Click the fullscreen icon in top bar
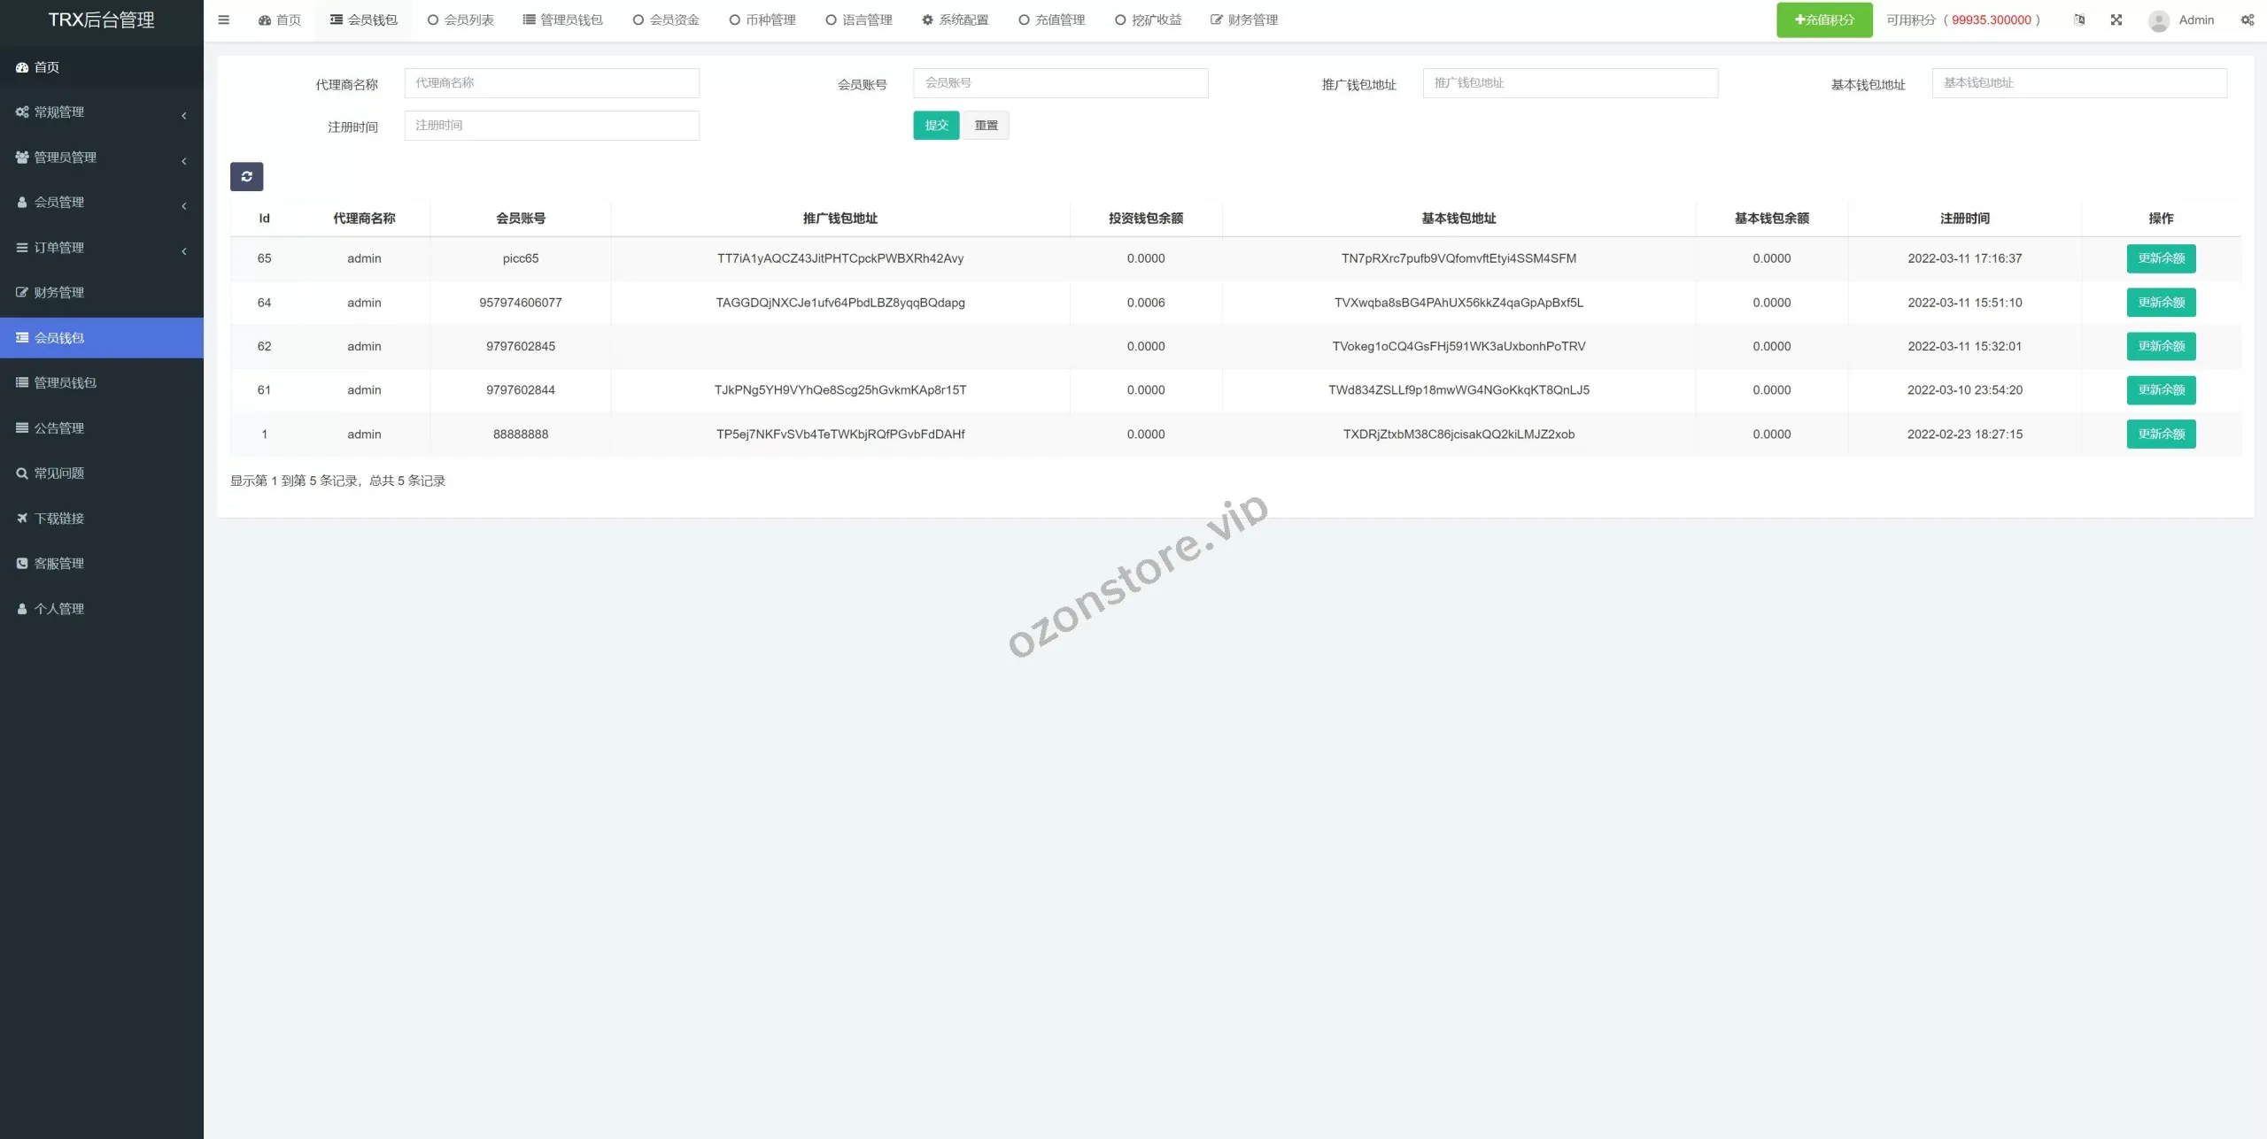Screen dimensions: 2267x1139 click(x=2117, y=19)
